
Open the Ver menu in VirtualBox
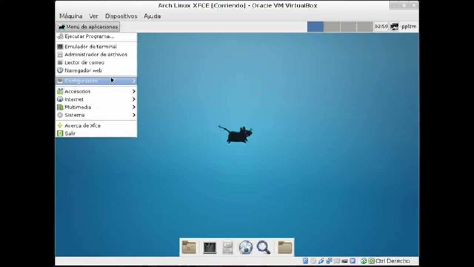(94, 16)
